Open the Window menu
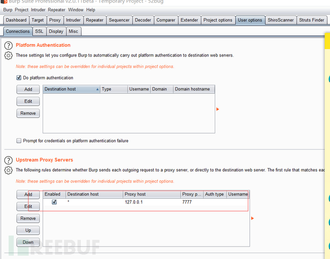 pos(76,10)
